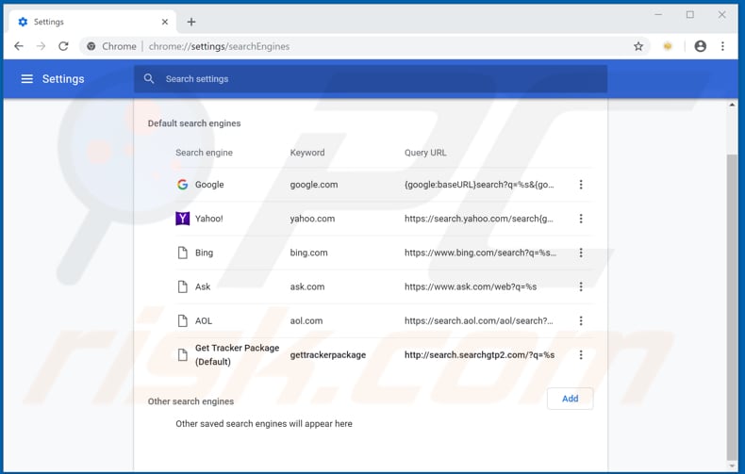Click the www.ask.com/web query URL
Screen dimensions: 745x474
pos(471,286)
